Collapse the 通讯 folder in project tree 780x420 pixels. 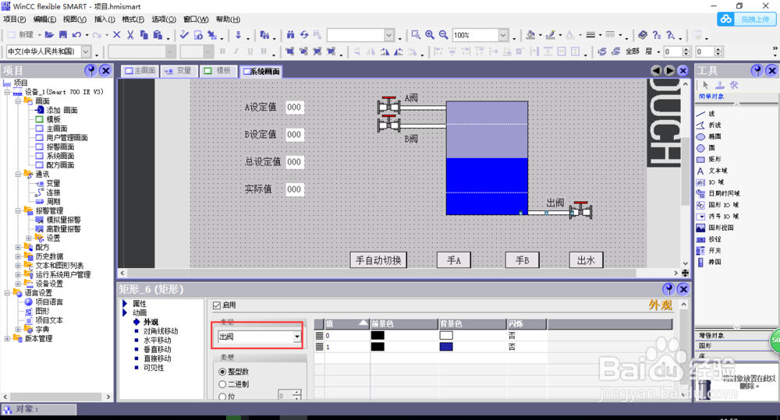coord(18,174)
